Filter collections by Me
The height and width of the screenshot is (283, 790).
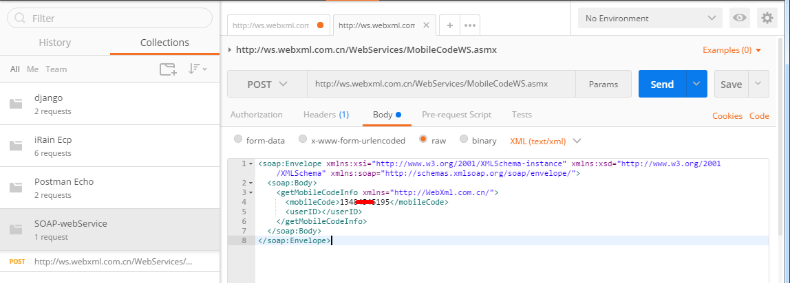click(x=33, y=69)
